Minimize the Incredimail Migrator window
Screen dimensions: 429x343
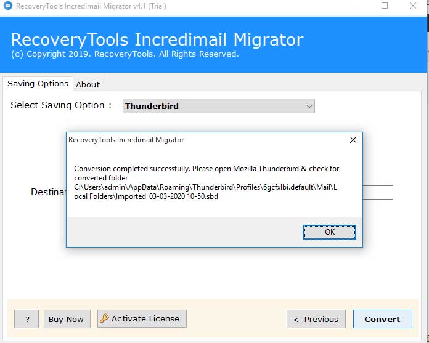click(x=357, y=6)
